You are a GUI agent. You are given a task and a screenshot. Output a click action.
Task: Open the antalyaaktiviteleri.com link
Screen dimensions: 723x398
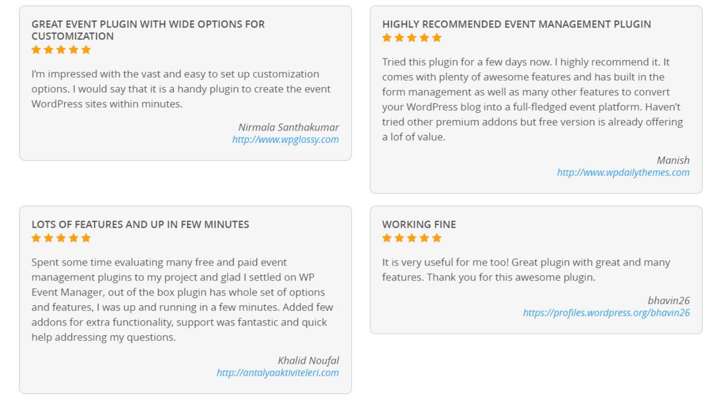[x=278, y=373]
